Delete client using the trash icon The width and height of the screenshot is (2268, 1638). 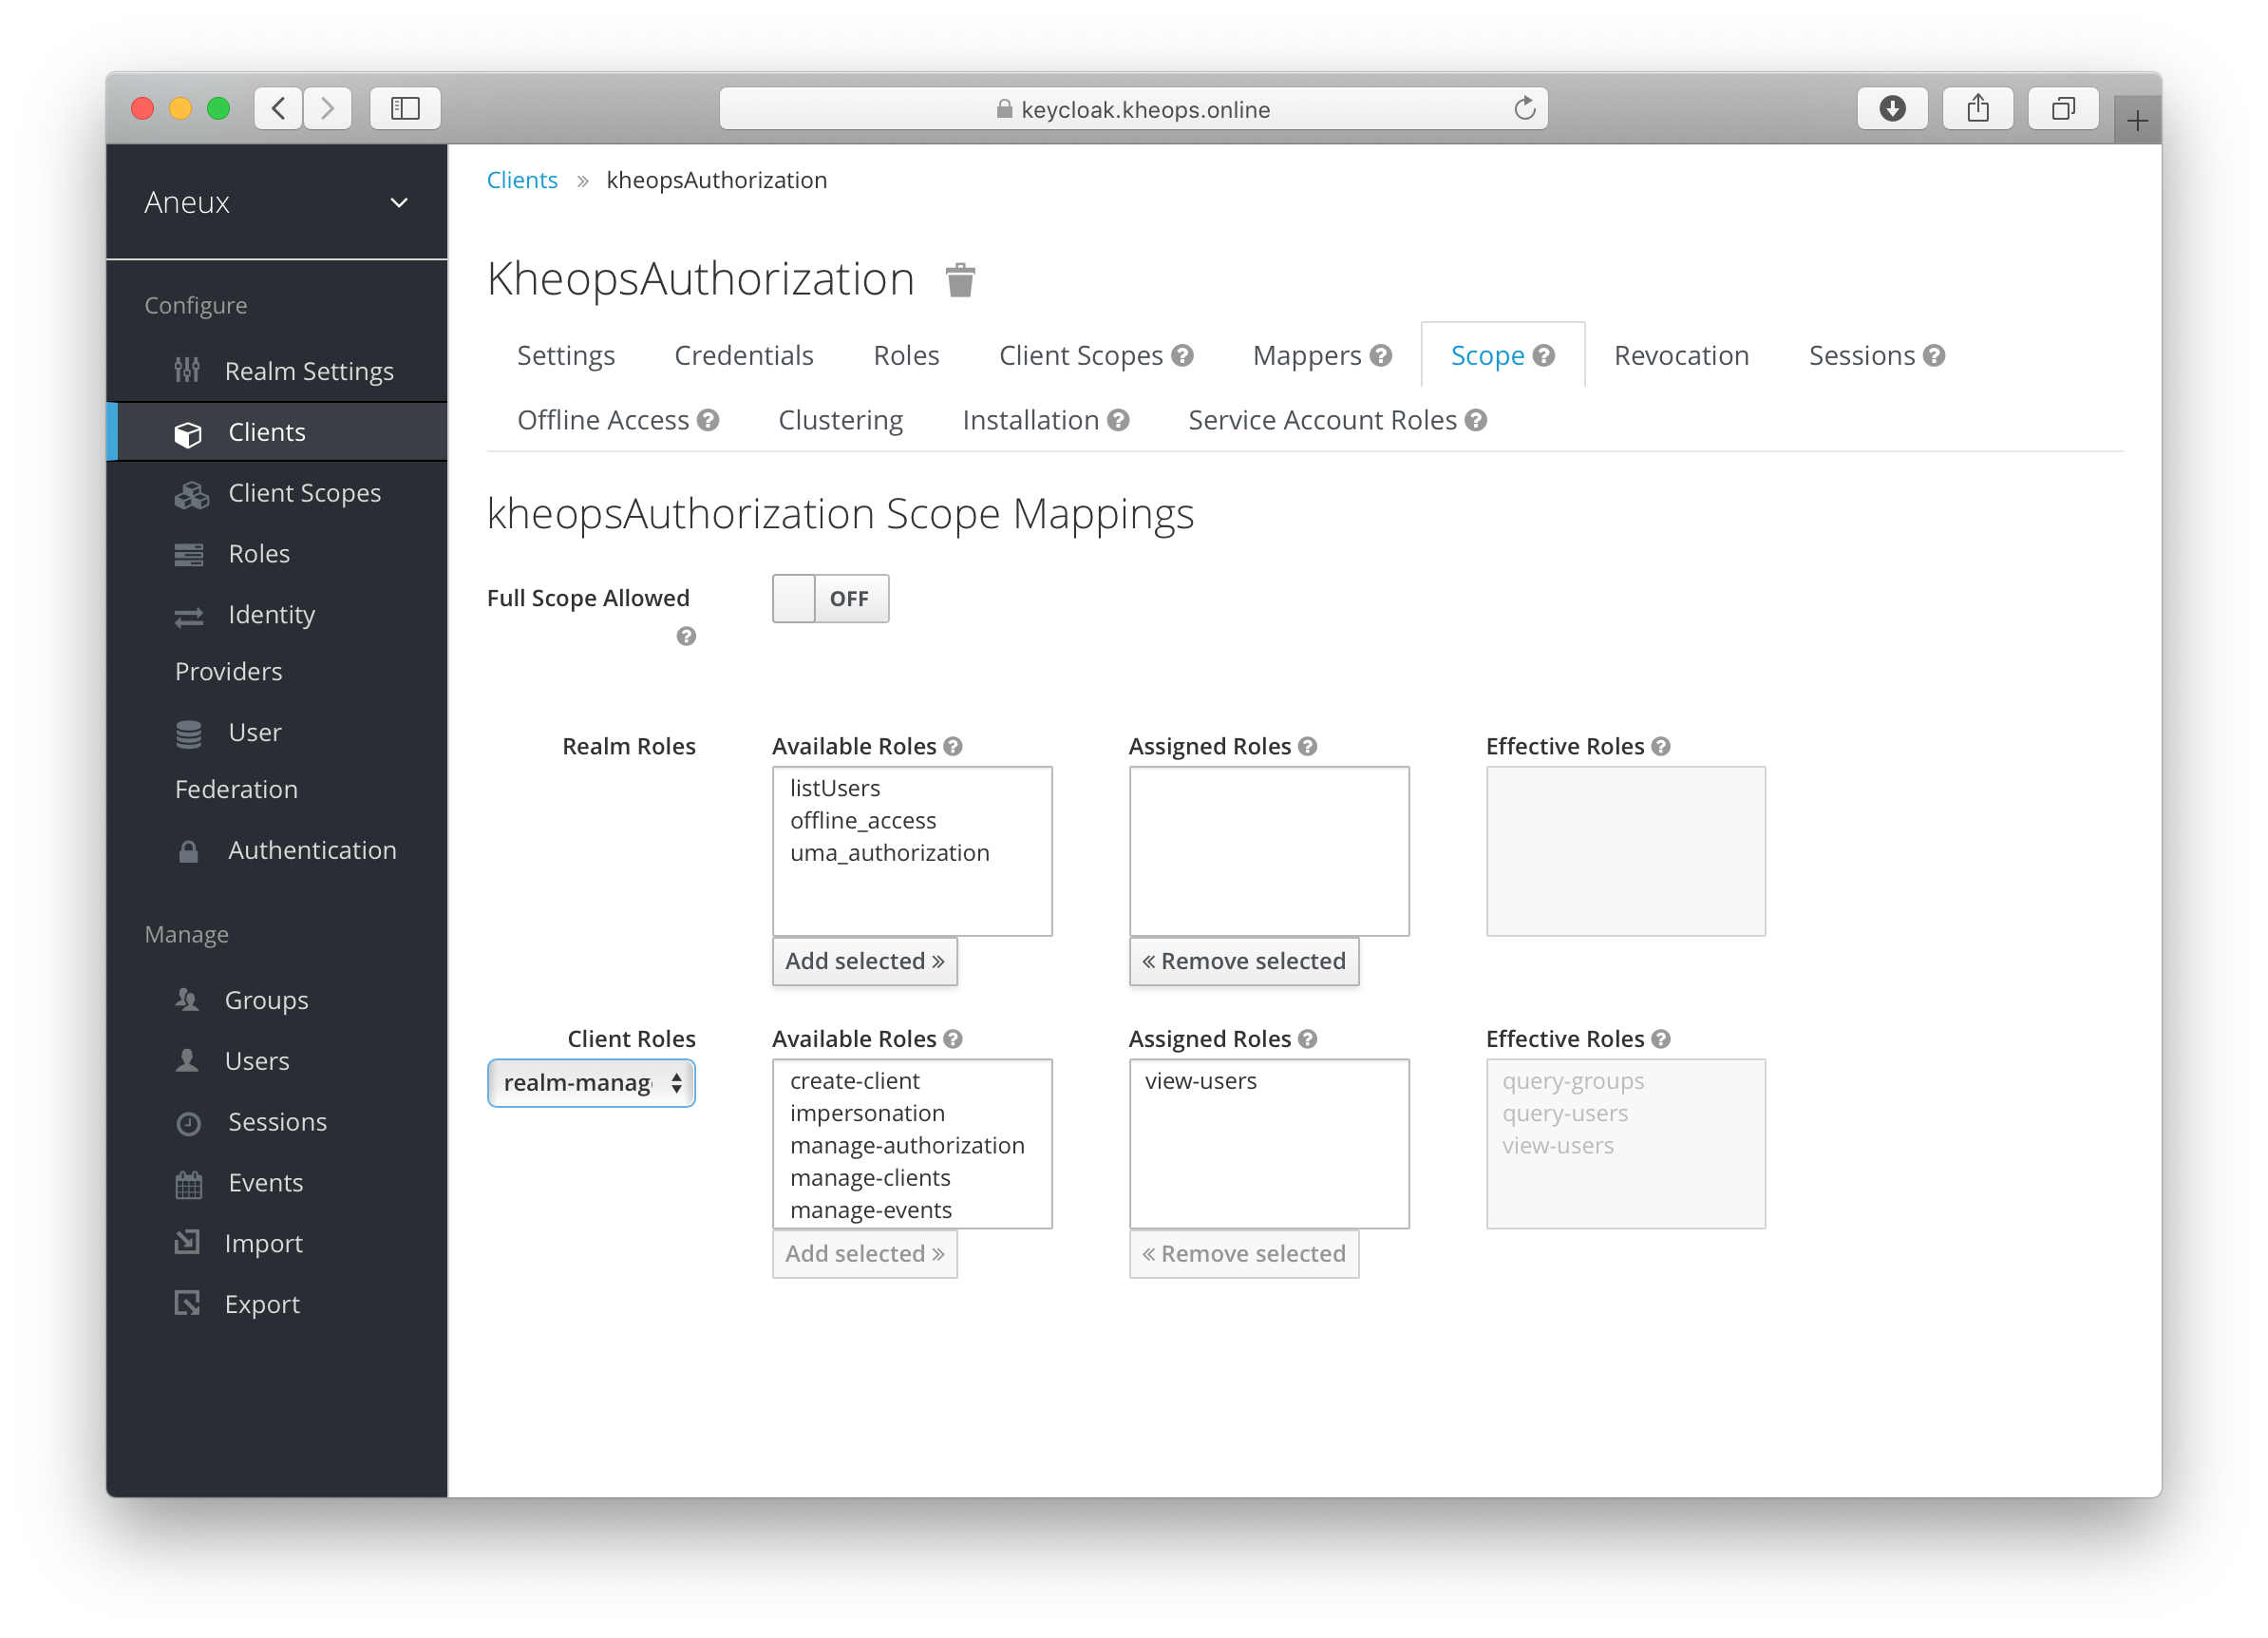(x=960, y=280)
